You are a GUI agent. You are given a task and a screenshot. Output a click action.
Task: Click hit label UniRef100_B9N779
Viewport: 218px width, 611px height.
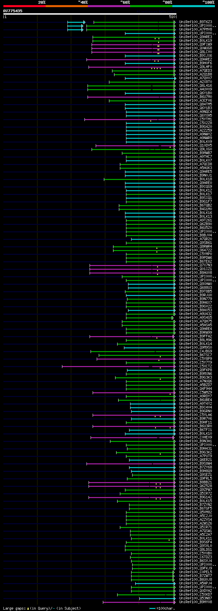[196, 299]
